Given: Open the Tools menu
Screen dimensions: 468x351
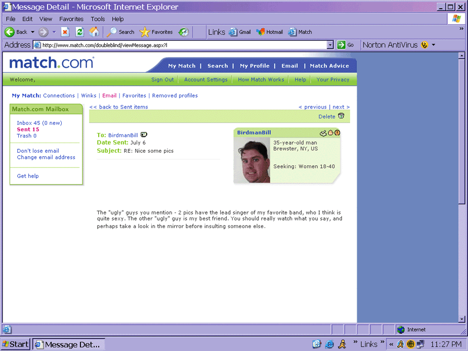Looking at the screenshot, I should point(98,19).
